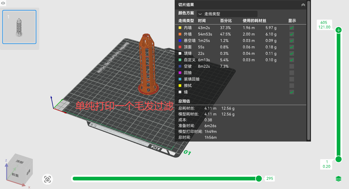
Task: Enable display of 装填回抽 moves
Action: (292, 79)
